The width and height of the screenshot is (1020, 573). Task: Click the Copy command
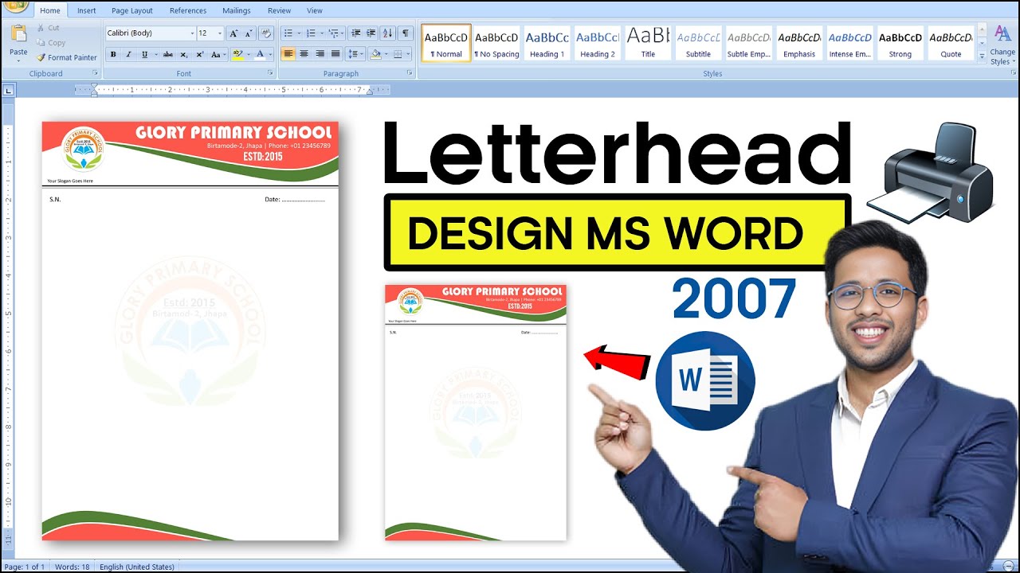[50, 43]
